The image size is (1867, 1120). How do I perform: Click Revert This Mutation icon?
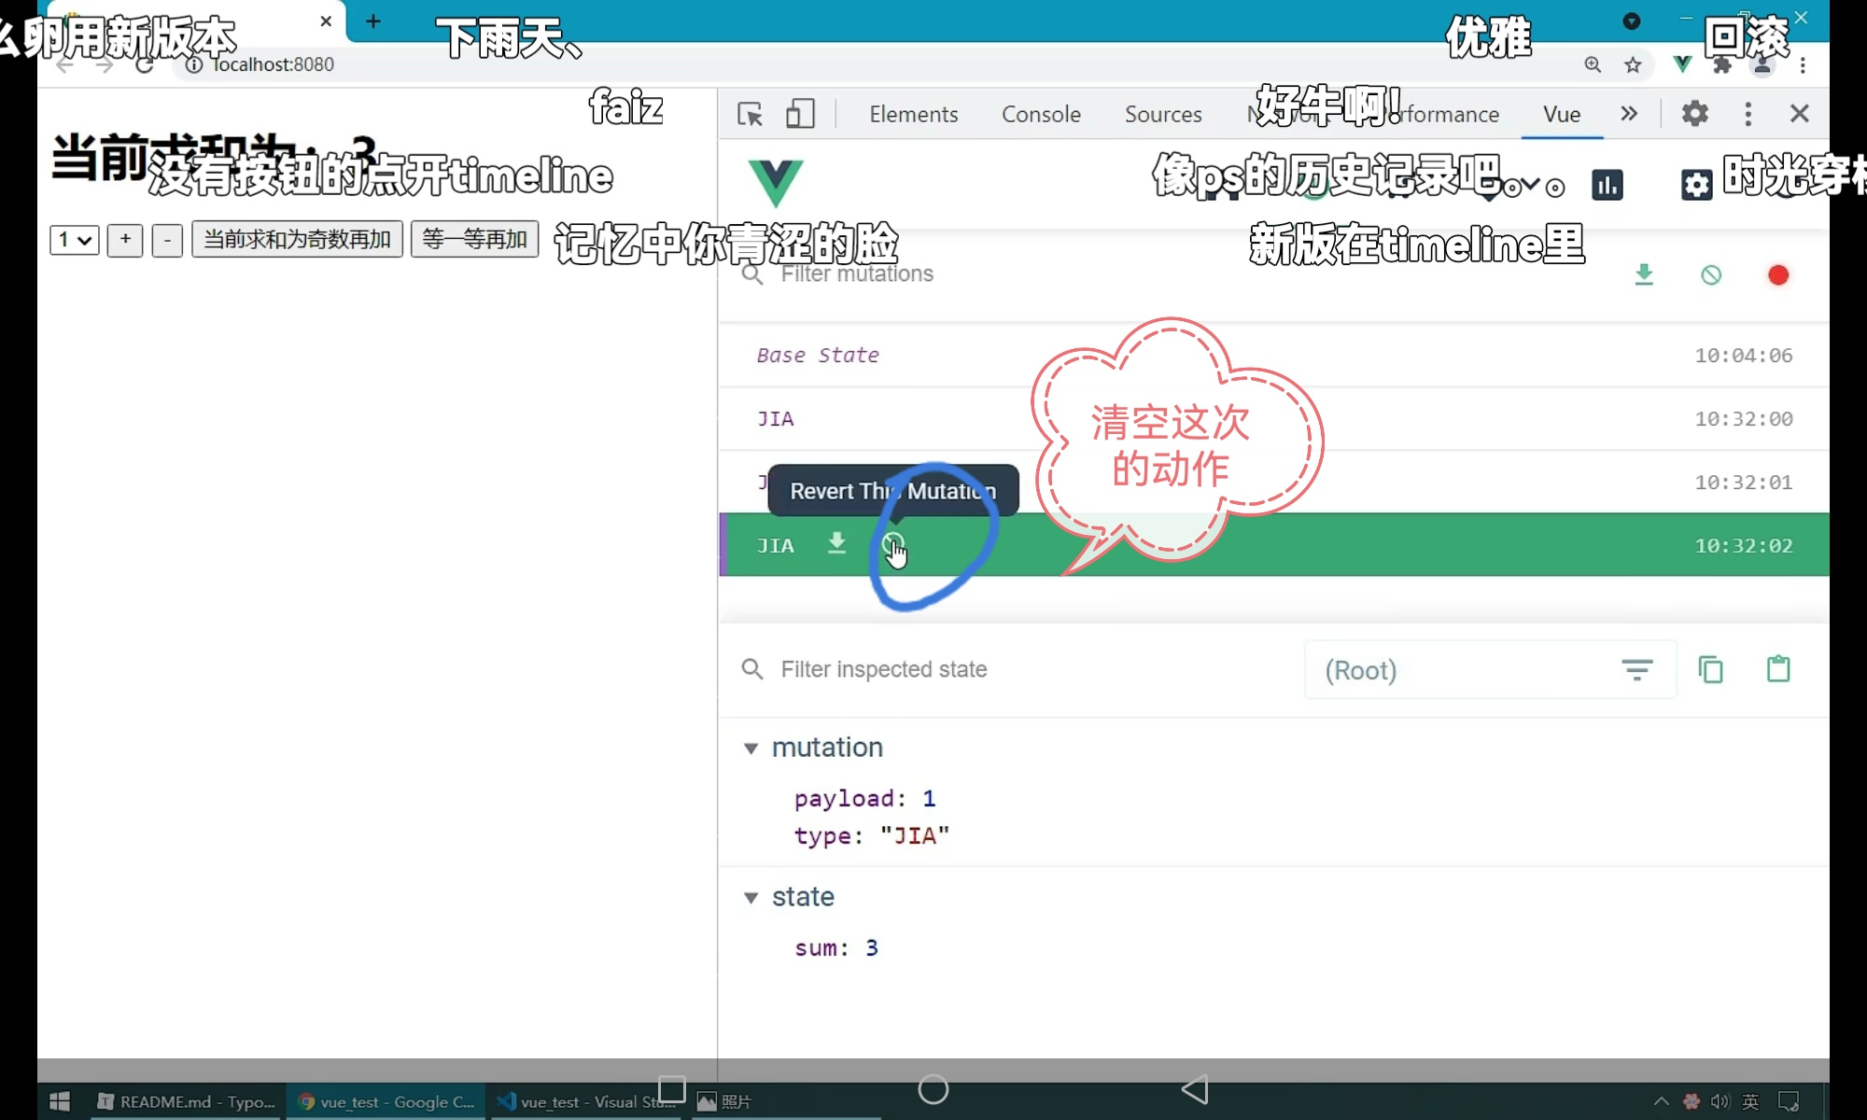[892, 544]
